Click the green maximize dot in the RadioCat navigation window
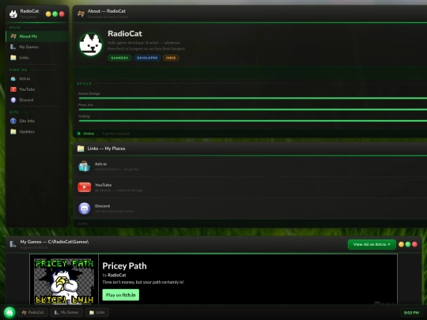Image resolution: width=427 pixels, height=320 pixels. coord(55,14)
